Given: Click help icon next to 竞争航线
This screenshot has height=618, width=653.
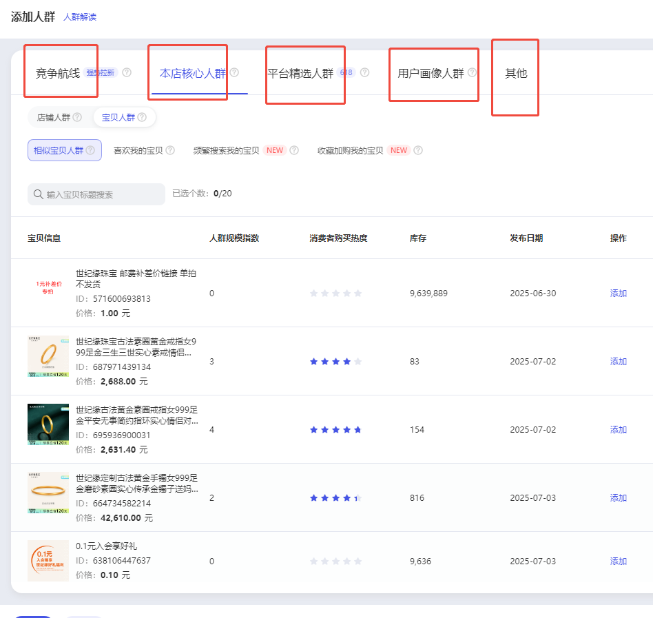Looking at the screenshot, I should tap(127, 73).
